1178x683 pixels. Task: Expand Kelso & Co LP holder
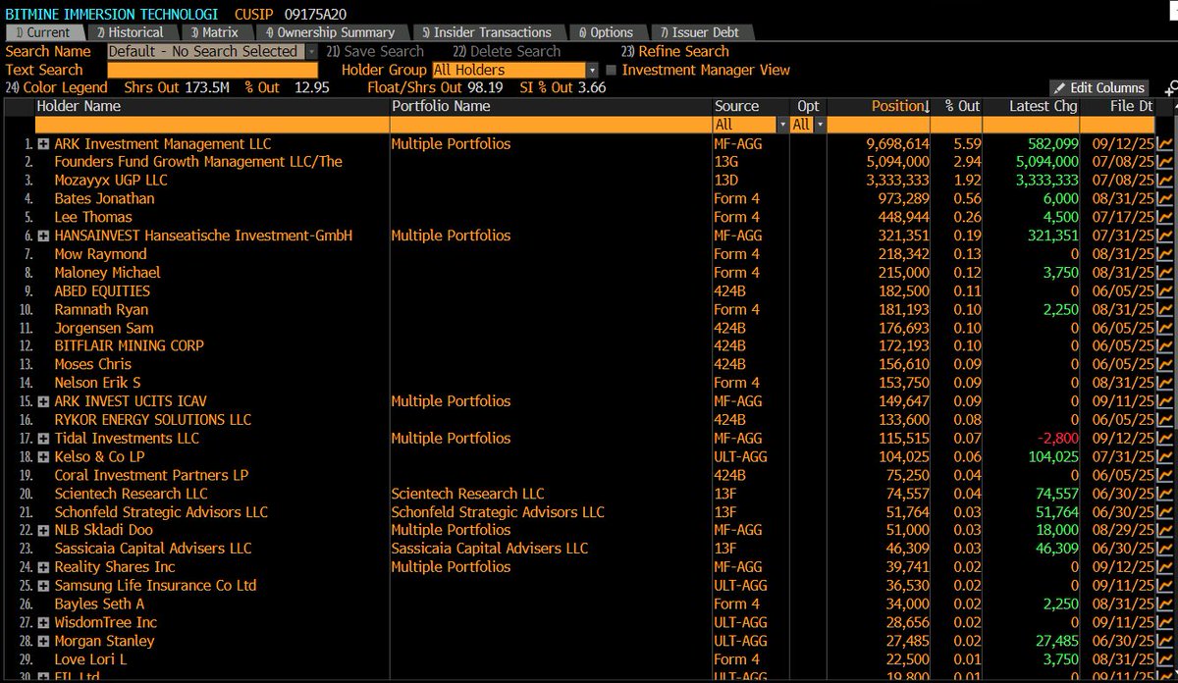pos(44,457)
